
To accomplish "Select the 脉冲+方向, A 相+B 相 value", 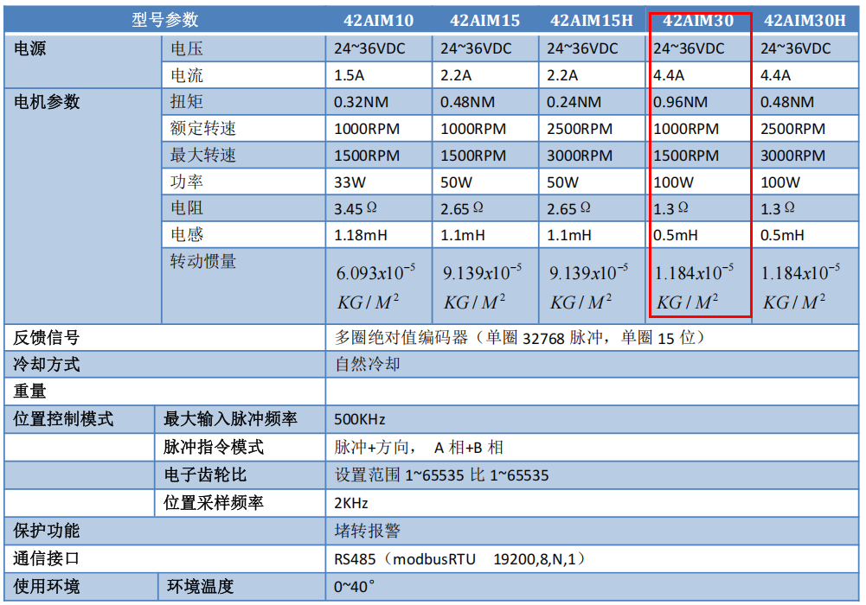I will (x=419, y=448).
